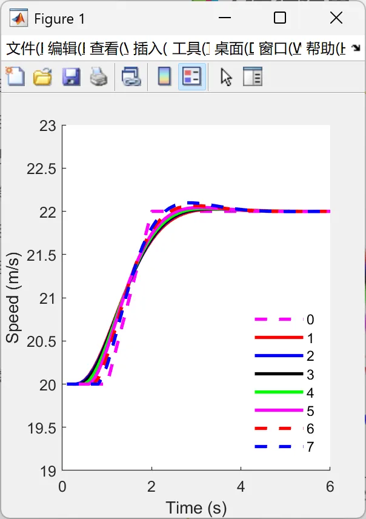Image resolution: width=366 pixels, height=519 pixels.
Task: Click the x-axis tick label 4
Action: pos(241,486)
